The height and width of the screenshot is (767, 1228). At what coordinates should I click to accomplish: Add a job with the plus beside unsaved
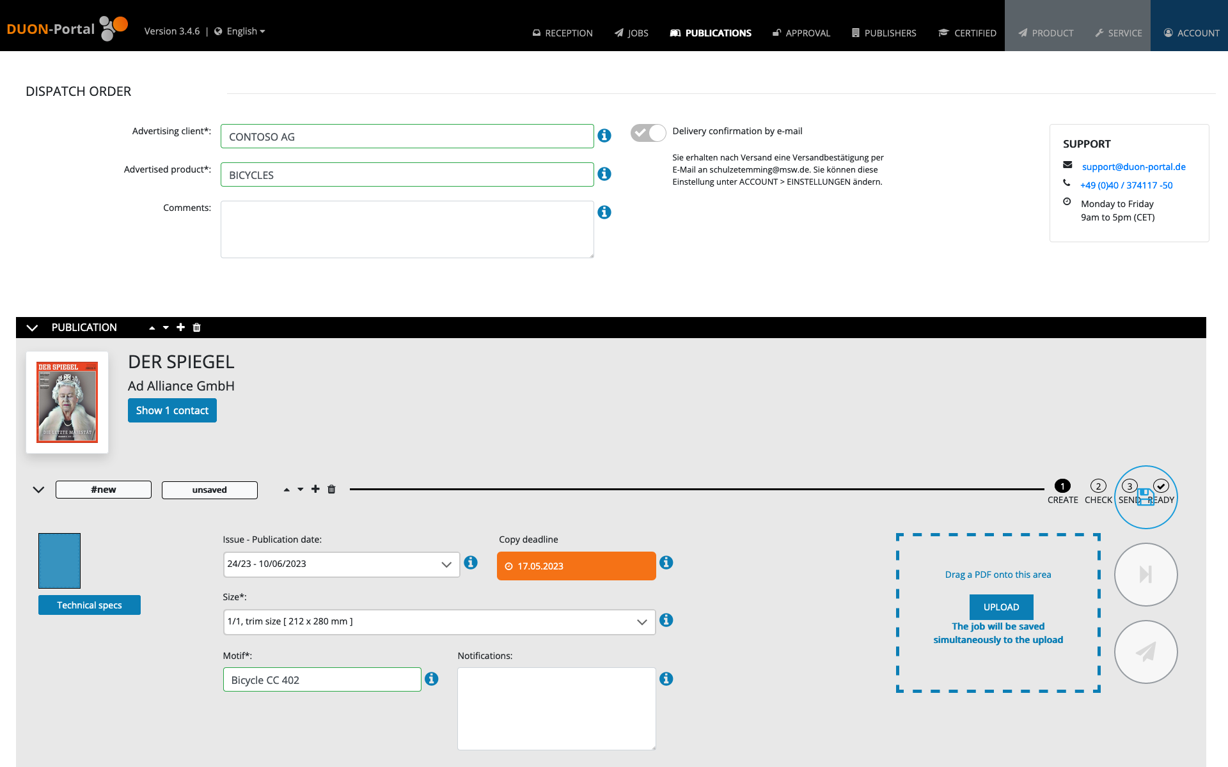(x=315, y=489)
